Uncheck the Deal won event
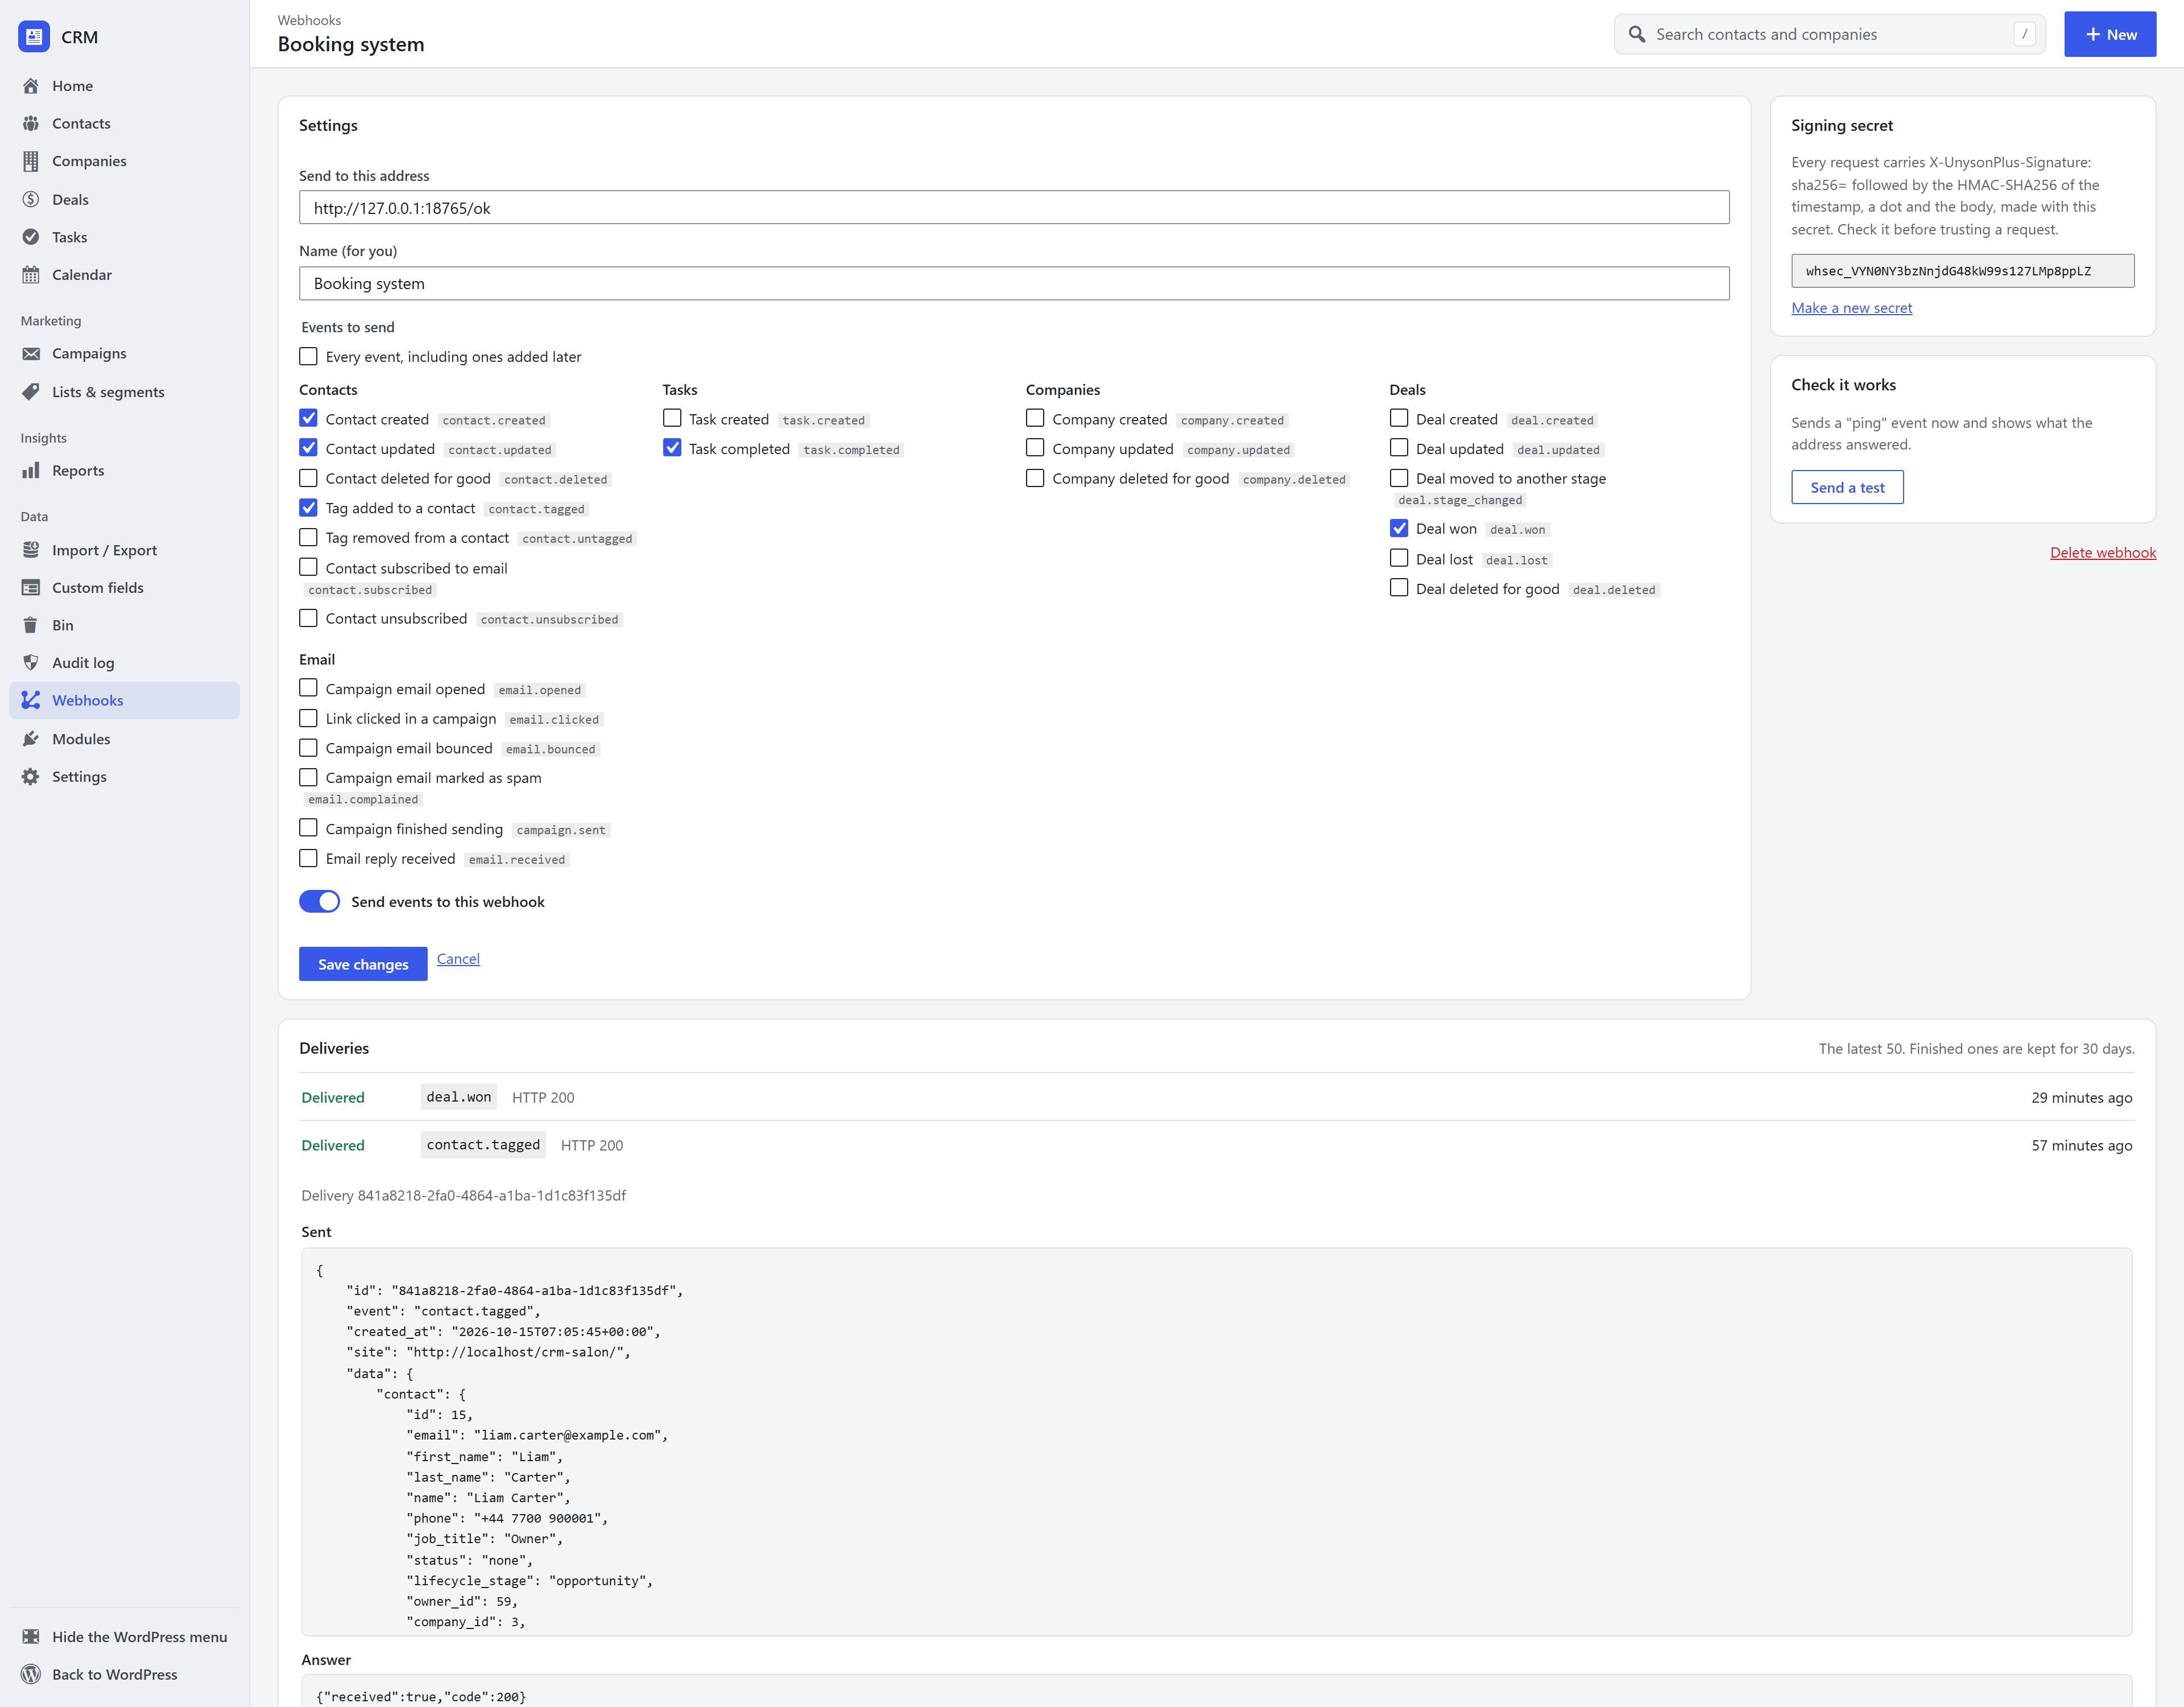 click(x=1399, y=528)
